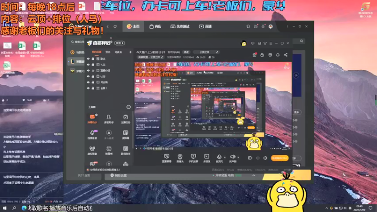Viewport: 377px width, 212px height.
Task: Toggle visibility of 歌名 layer
Action: (88, 58)
